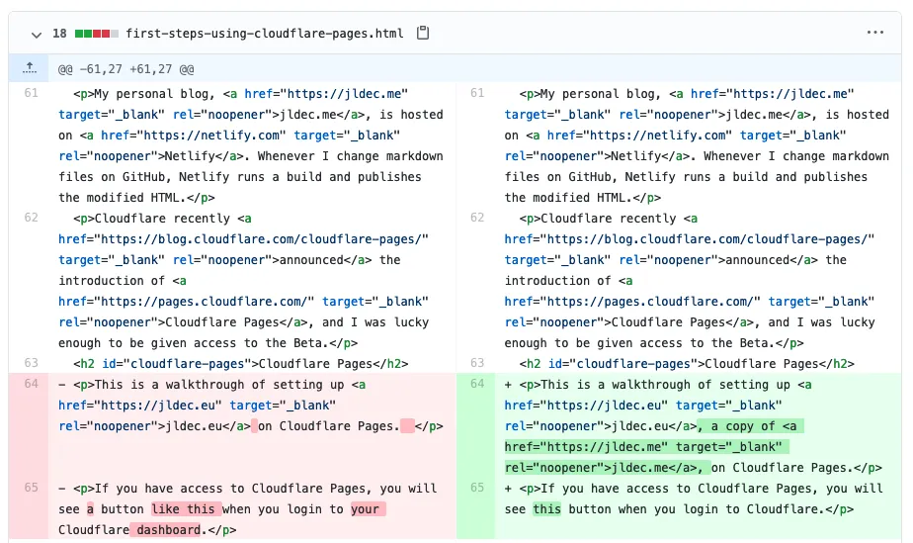Viewport: 913px width, 543px height.
Task: Click added 'href="https://jldec.me"' highlighted line
Action: pos(646,447)
